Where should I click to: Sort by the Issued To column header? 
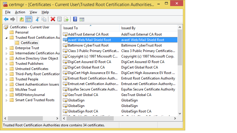pyautogui.click(x=90, y=28)
